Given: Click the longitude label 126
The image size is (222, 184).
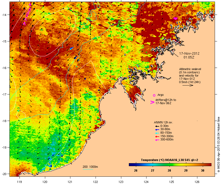Looking at the screenshot, I should click(x=197, y=182).
